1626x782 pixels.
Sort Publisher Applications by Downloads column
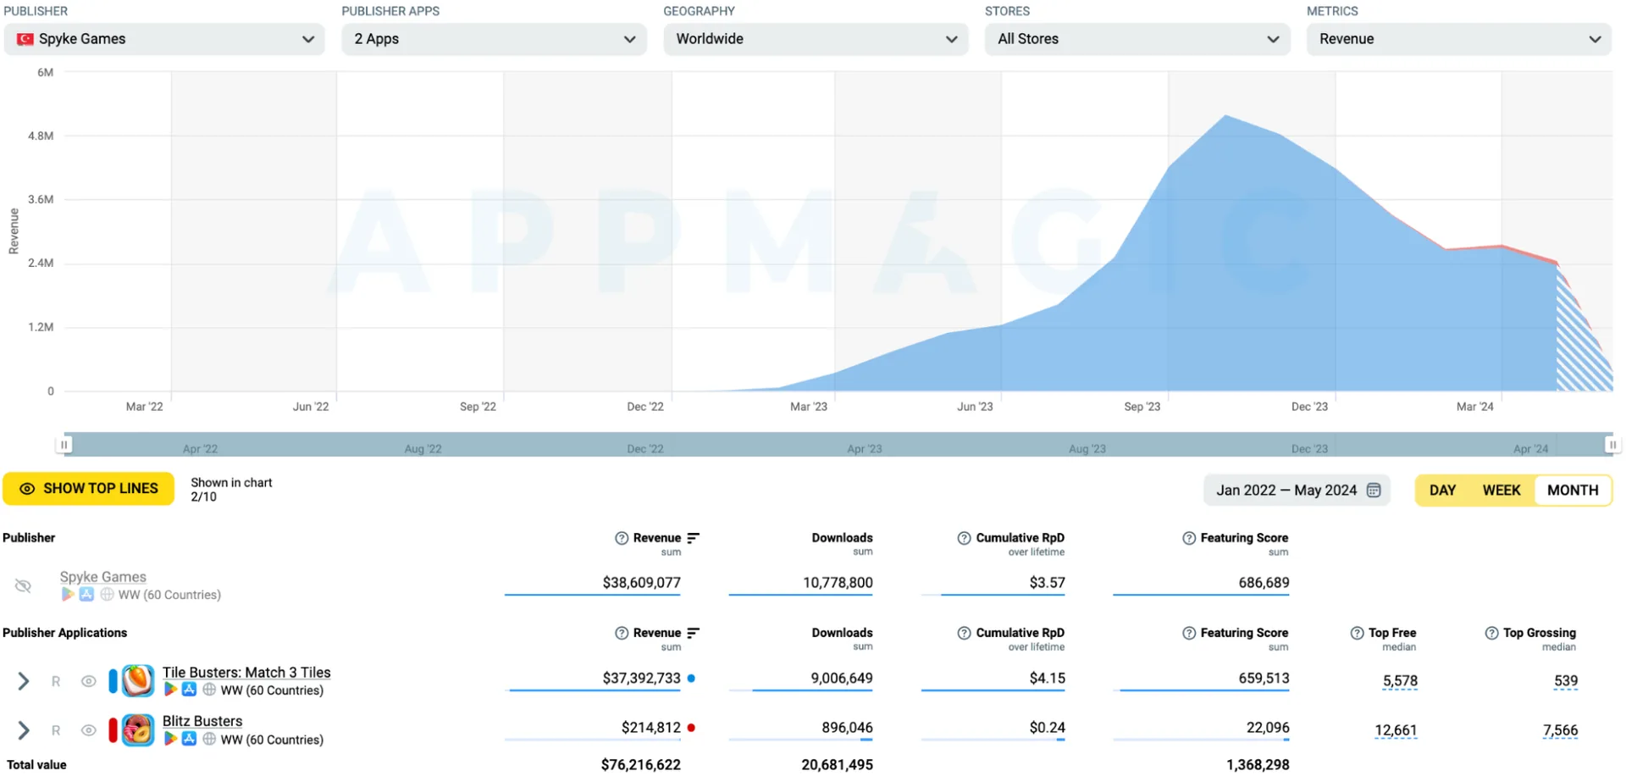pyautogui.click(x=842, y=633)
